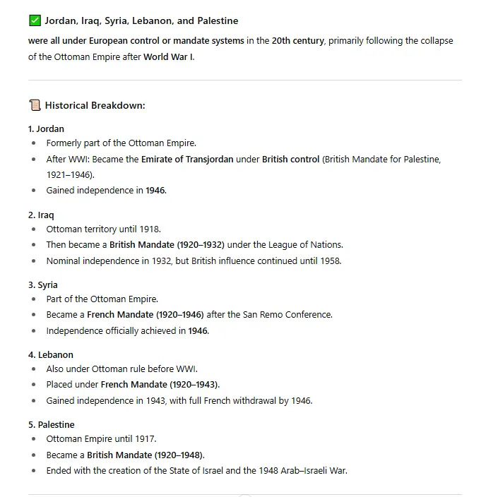Click the bold "French Mandate (1920–1943)" text
The image size is (481, 497).
pyautogui.click(x=160, y=385)
